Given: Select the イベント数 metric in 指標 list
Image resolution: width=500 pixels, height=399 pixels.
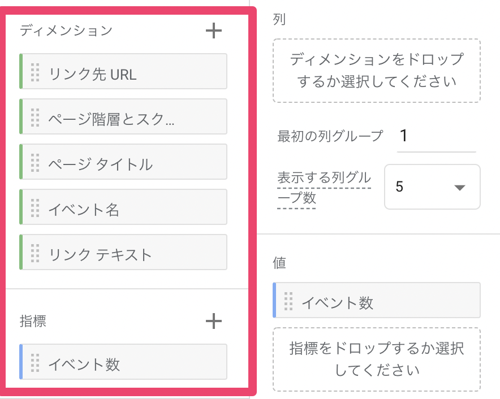Looking at the screenshot, I should click(x=130, y=362).
